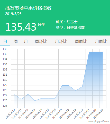This screenshot has height=124, width=110.
Task: Click the chart data point at 3/19
Action: 76,91
